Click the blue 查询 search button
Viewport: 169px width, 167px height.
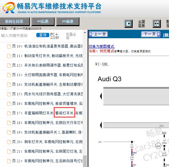43,35
